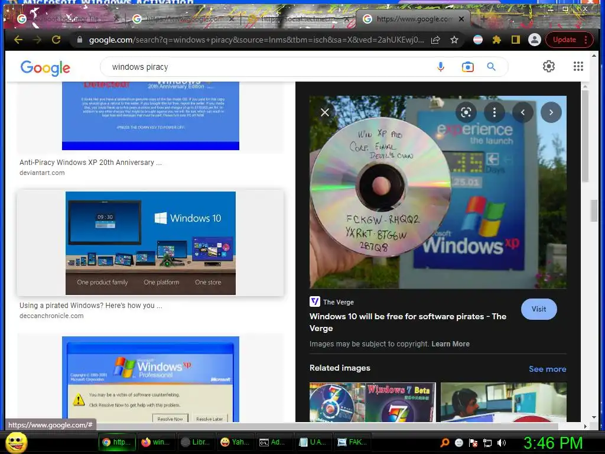Click the 3:46 PM taskbar clock

point(553,443)
